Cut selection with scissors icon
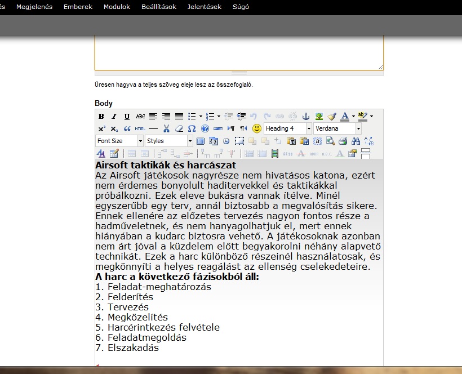Viewport: 462px width, 374px height. tap(166, 128)
